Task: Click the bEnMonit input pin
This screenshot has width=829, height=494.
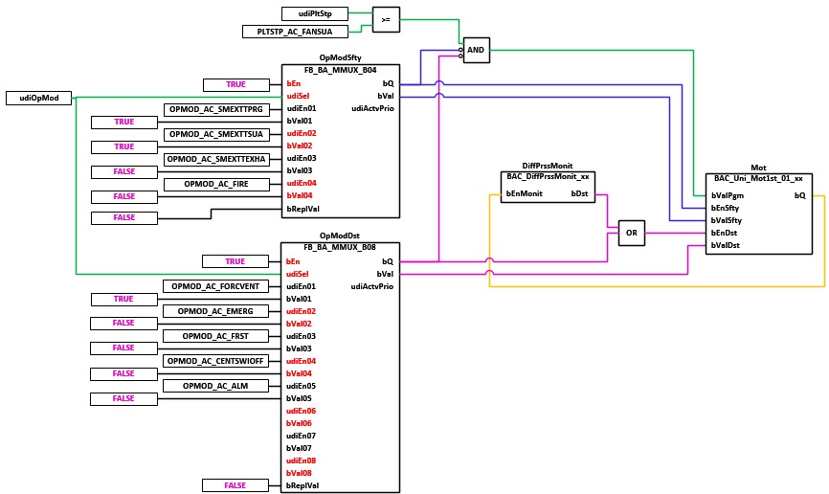Action: click(525, 193)
